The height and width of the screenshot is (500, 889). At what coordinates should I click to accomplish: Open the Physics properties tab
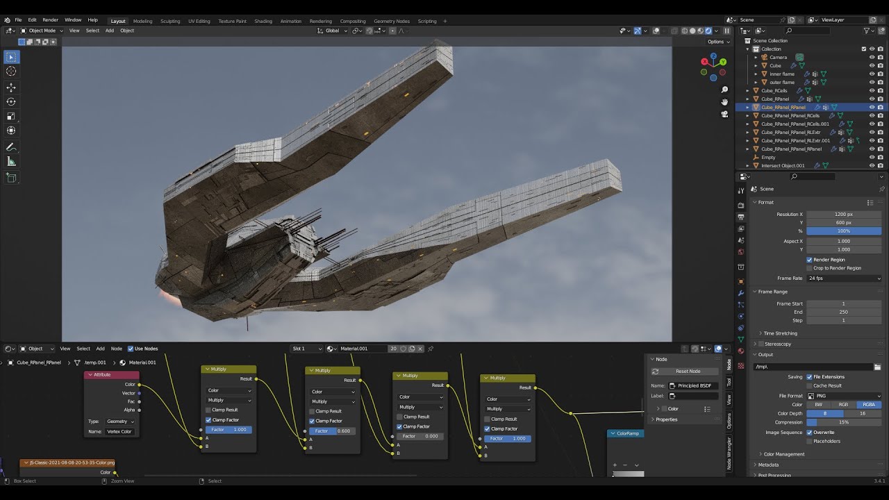pyautogui.click(x=741, y=316)
